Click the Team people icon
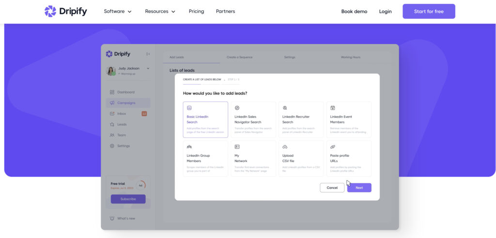Screen dimensions: 496x238 pos(112,135)
